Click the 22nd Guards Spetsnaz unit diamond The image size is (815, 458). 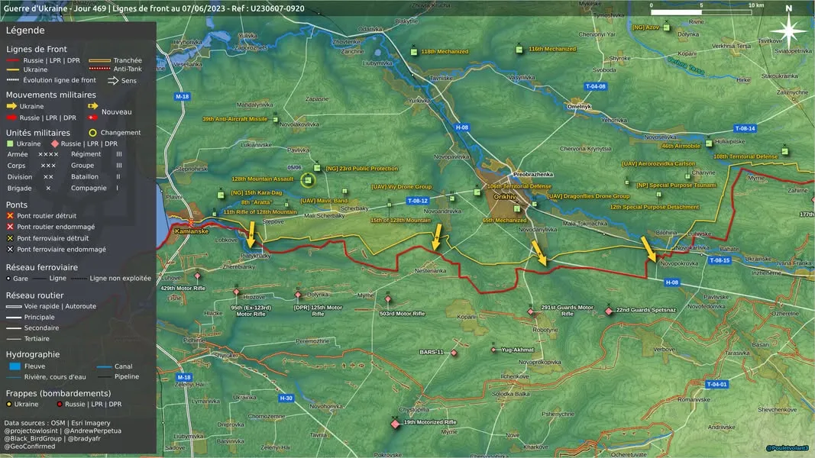coord(609,311)
